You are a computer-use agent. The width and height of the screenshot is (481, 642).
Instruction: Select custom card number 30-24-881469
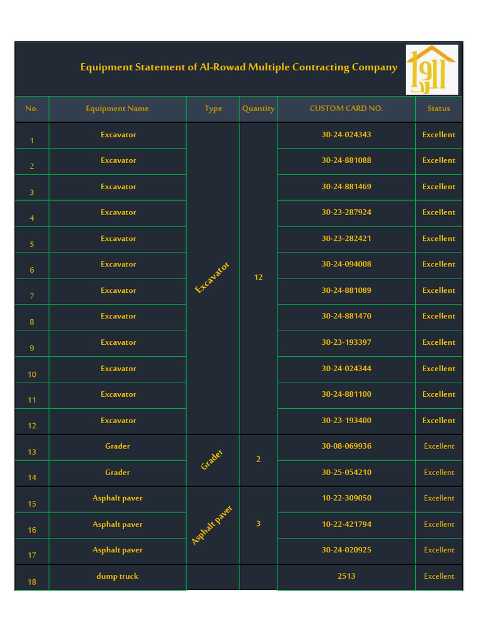click(x=346, y=187)
